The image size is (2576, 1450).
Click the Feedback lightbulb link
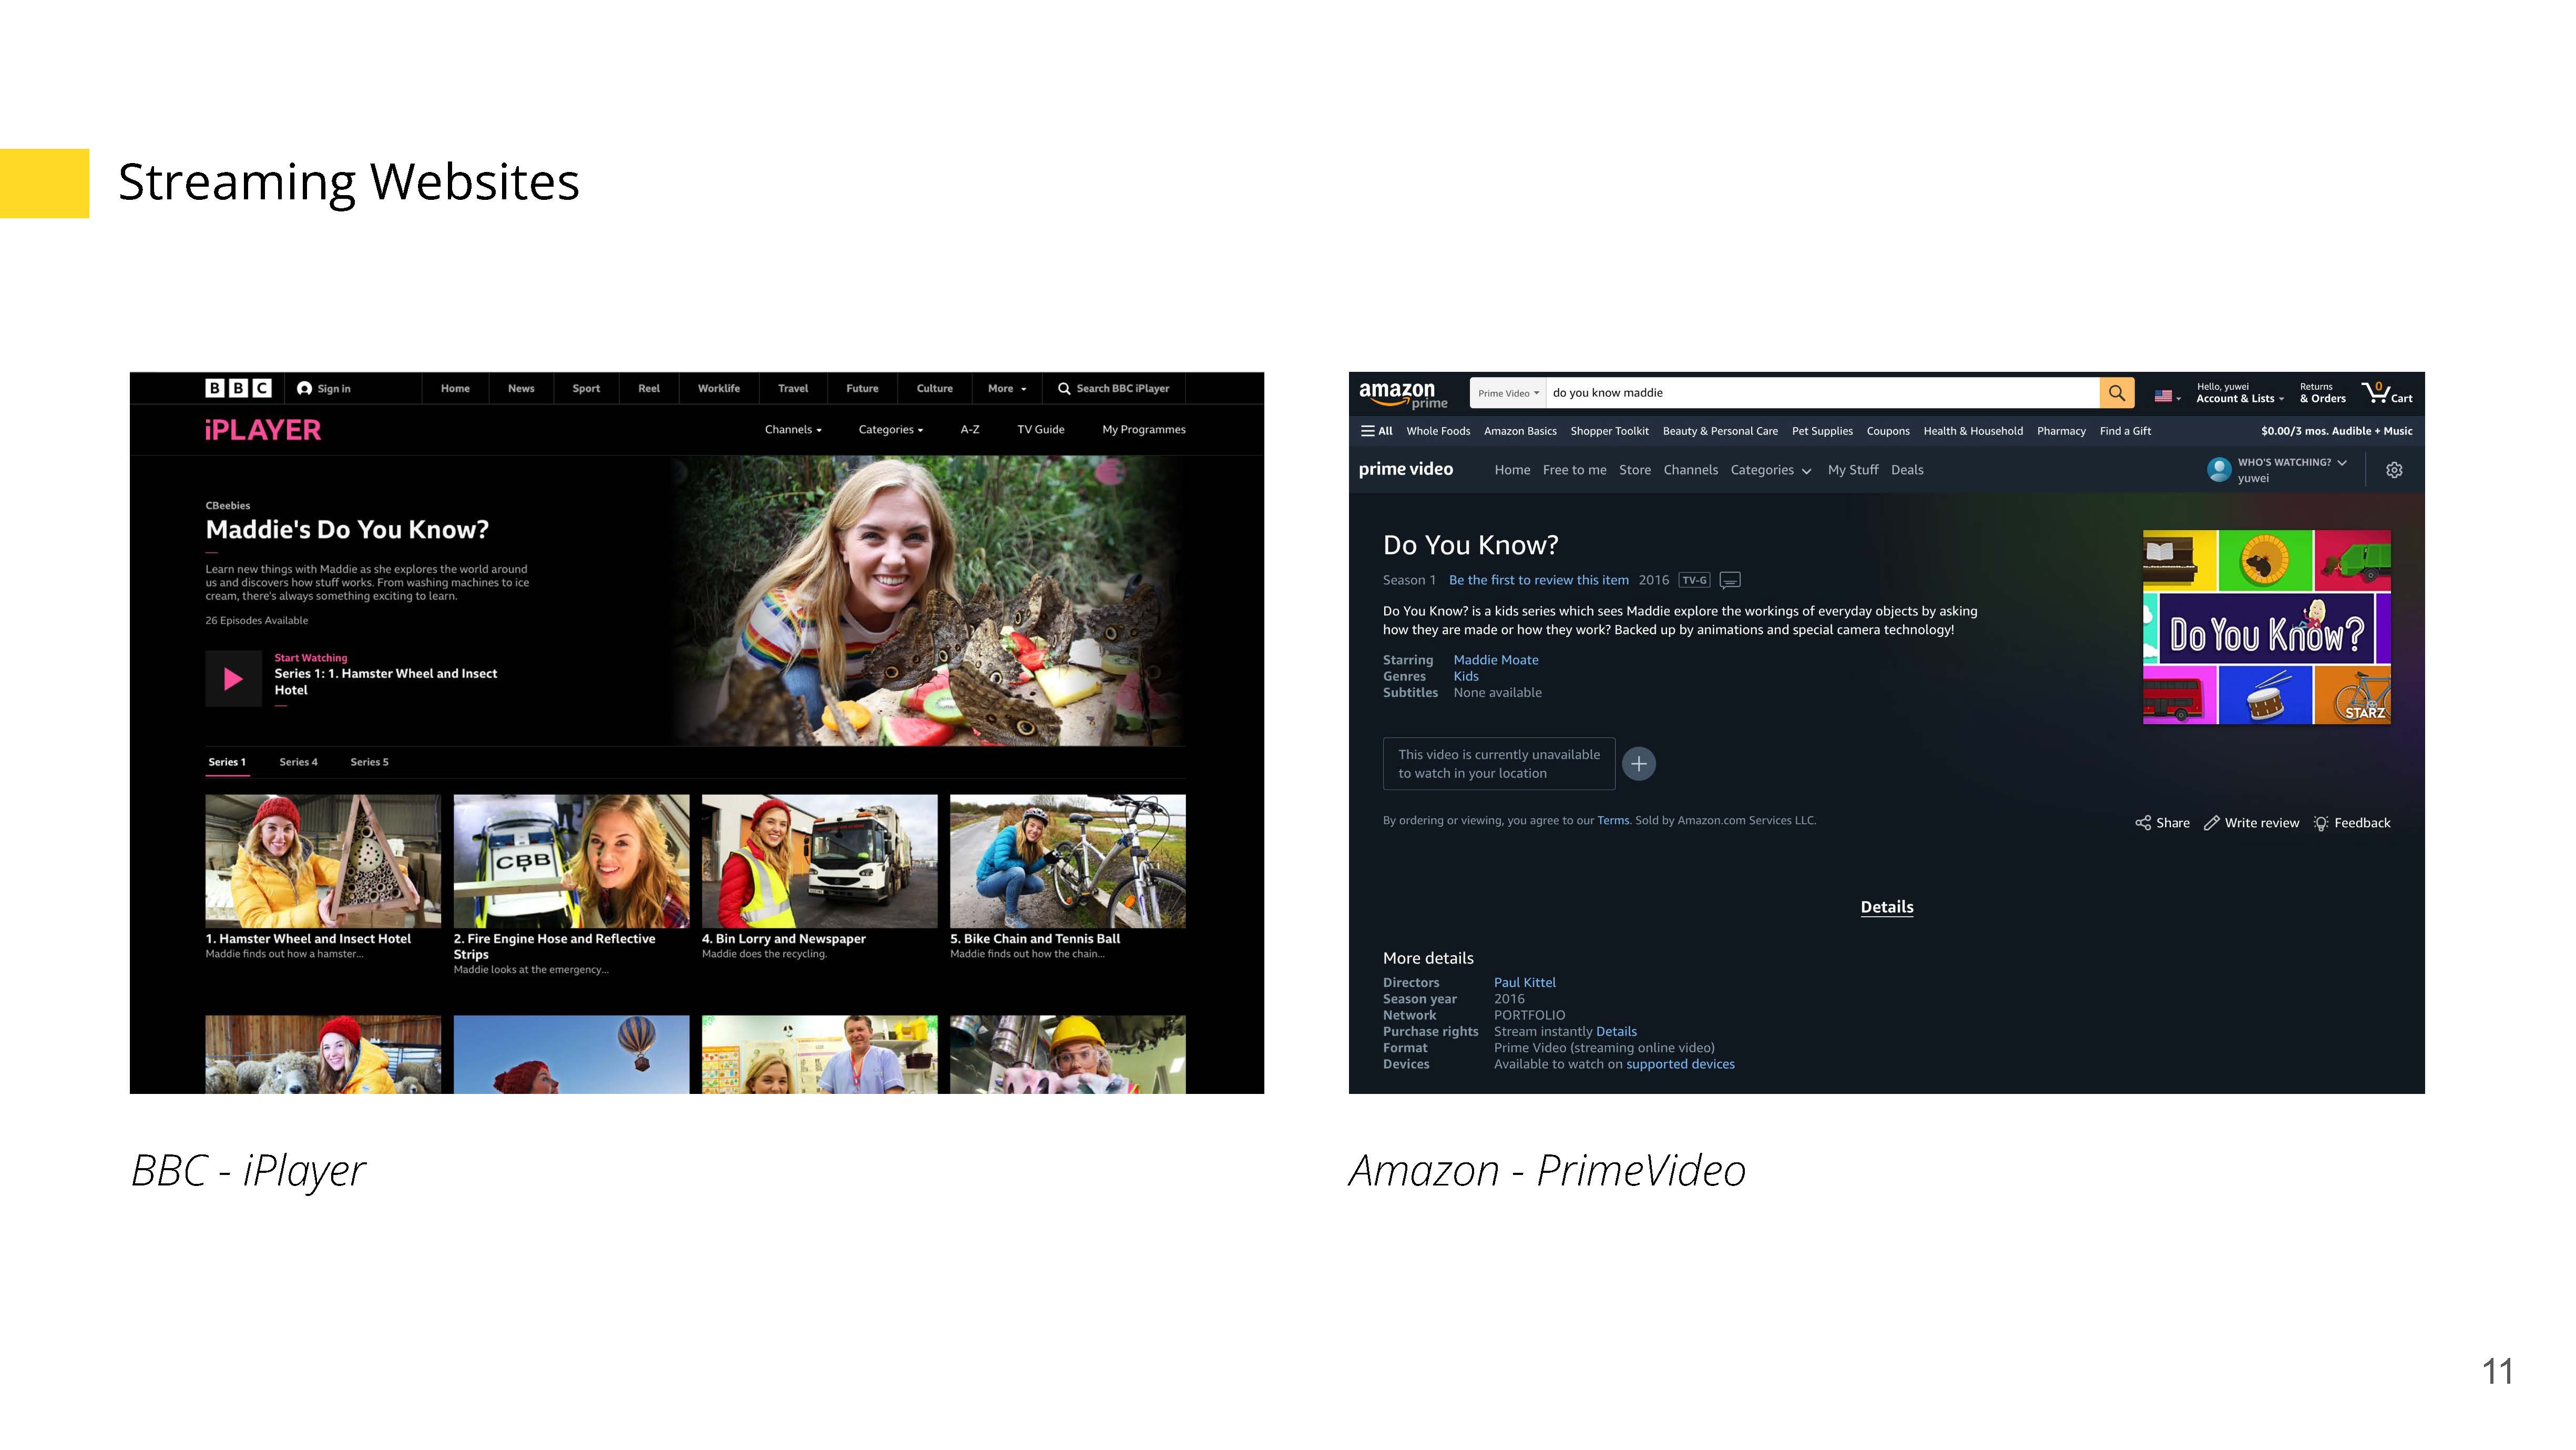pos(2352,823)
